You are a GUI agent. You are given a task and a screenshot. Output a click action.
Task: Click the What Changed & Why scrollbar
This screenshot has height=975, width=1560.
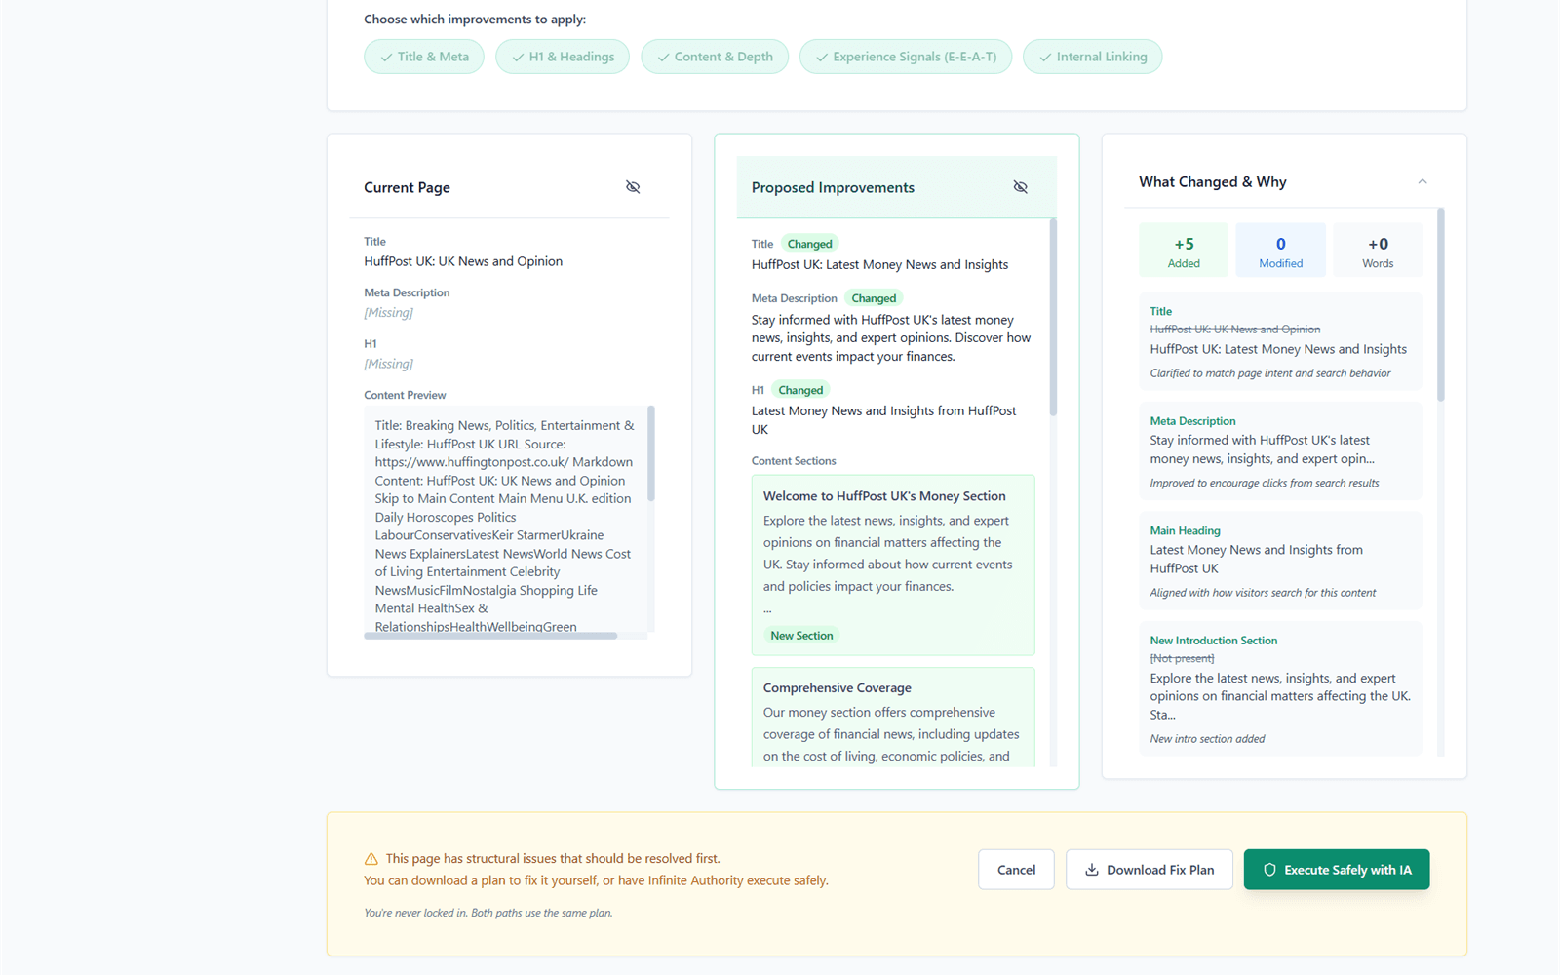point(1441,304)
